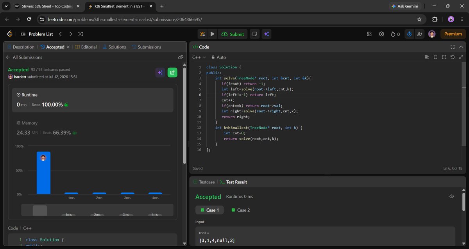
Task: Start the timer stopwatch icon
Action: click(x=409, y=34)
